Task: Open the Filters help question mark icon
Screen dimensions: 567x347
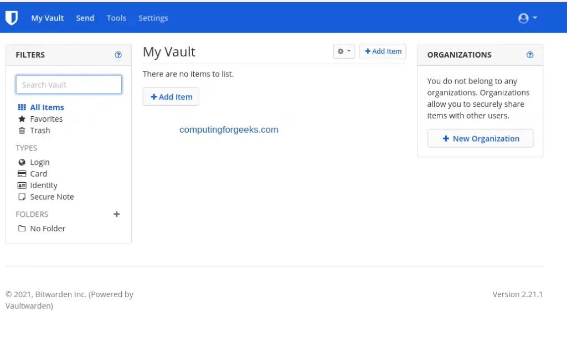Action: (118, 54)
